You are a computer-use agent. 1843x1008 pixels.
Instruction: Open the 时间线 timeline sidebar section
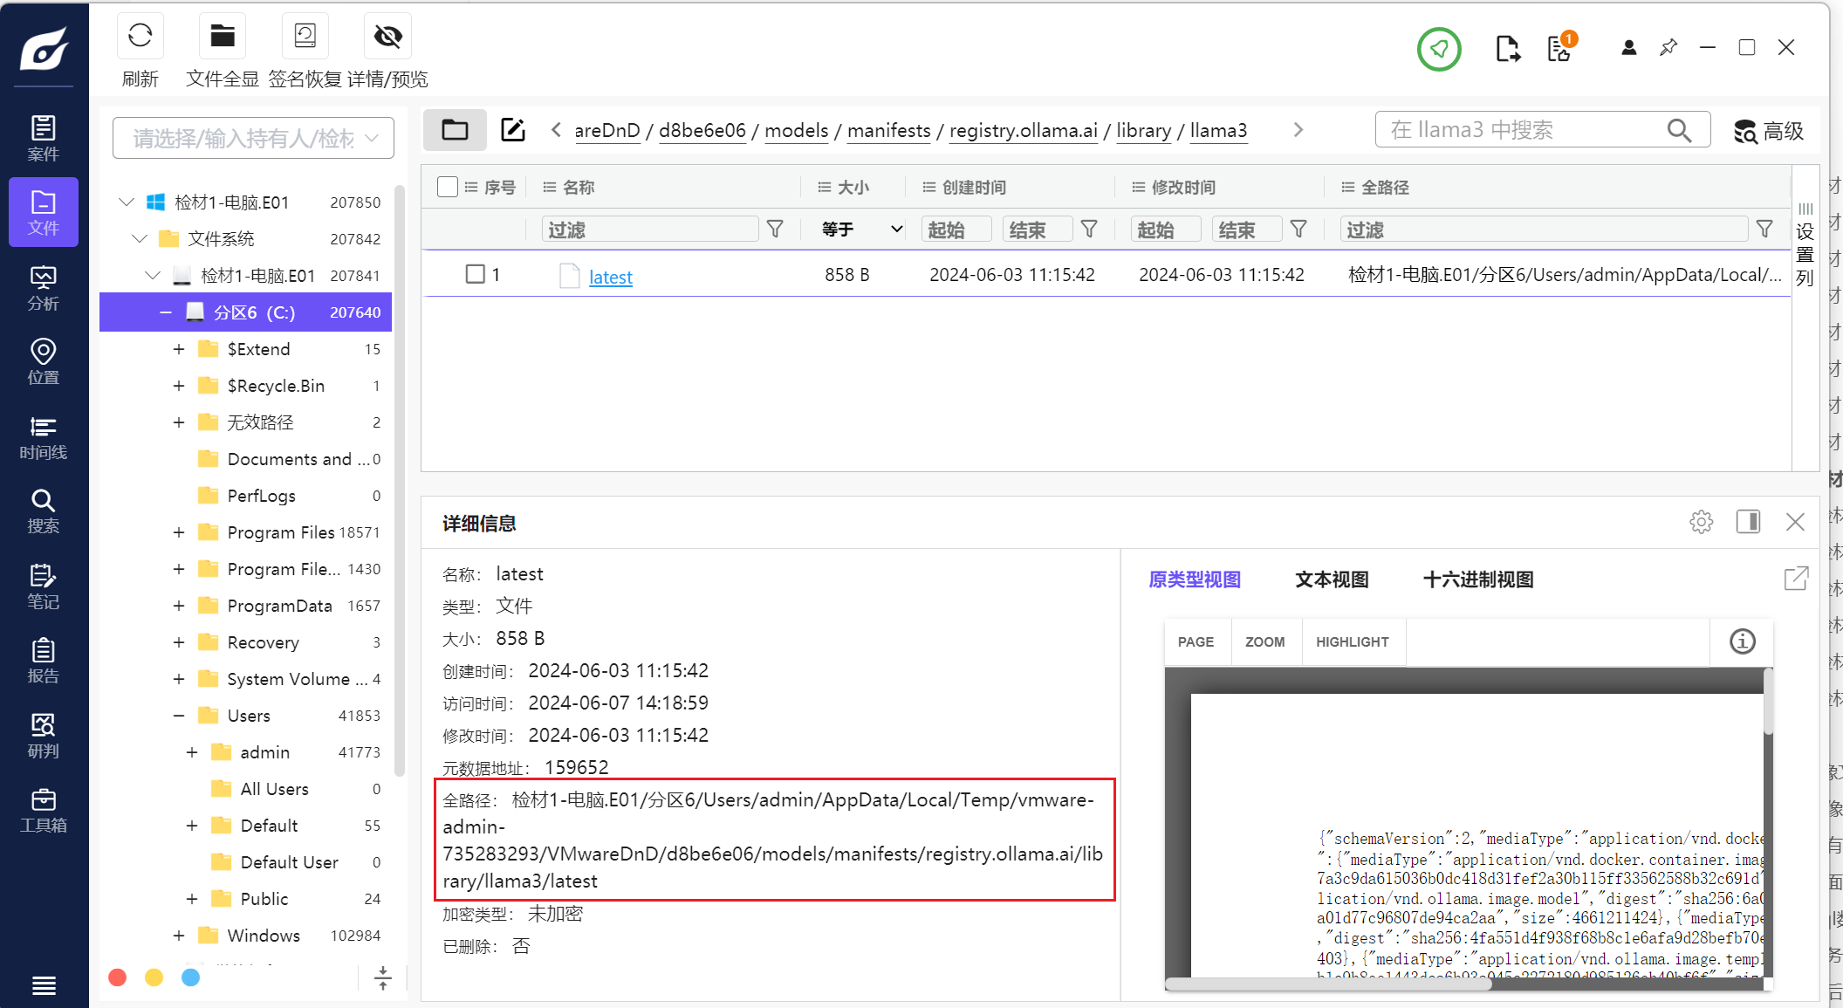43,437
